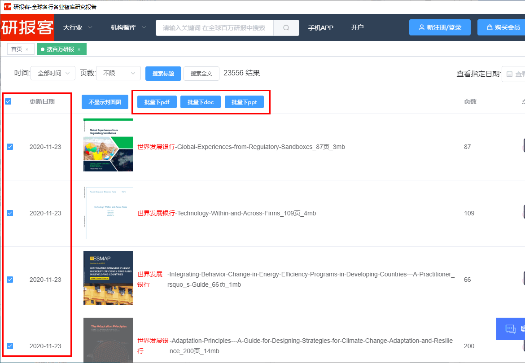Close the 搜百万研报 tab
This screenshot has height=363, width=525.
click(x=79, y=49)
